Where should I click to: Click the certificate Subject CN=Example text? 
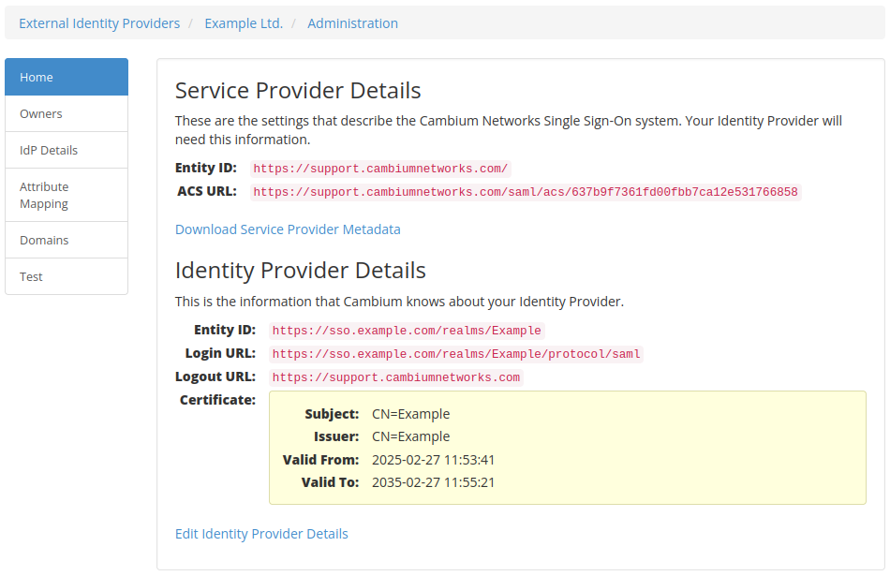(x=411, y=414)
